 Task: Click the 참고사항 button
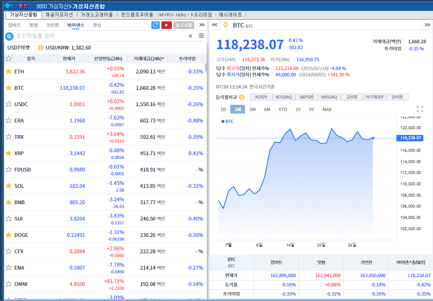point(184,25)
